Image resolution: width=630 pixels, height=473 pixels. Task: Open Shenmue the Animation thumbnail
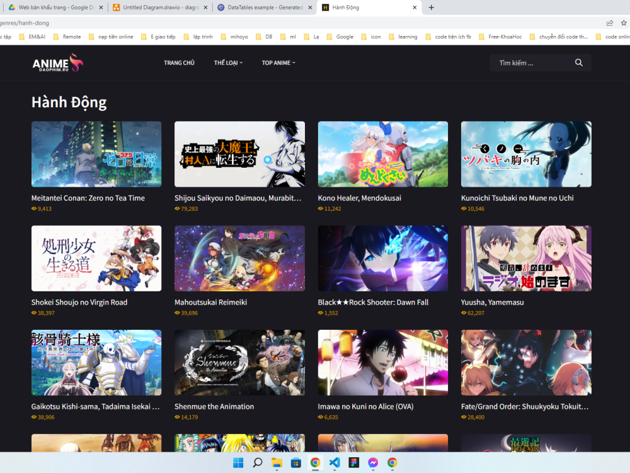coord(239,363)
